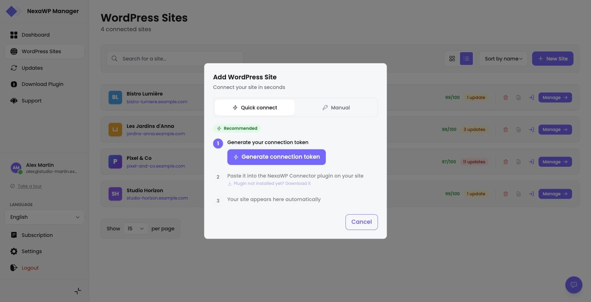Switch to list view

click(x=466, y=59)
